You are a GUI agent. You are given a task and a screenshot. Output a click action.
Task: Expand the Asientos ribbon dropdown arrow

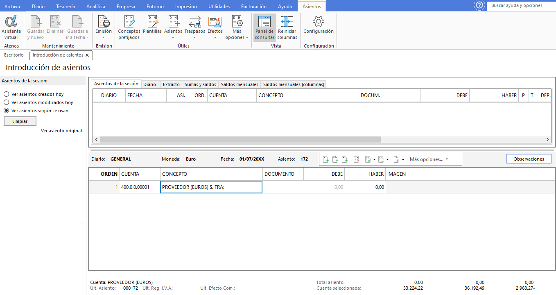tap(173, 38)
